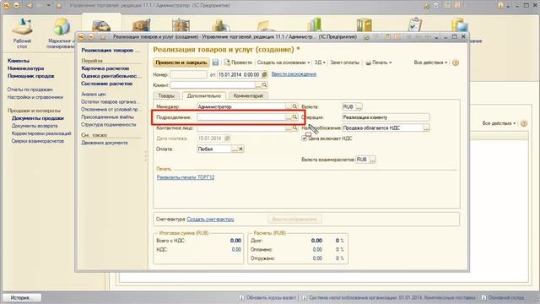Open Все действия dropdown in document form

430,62
